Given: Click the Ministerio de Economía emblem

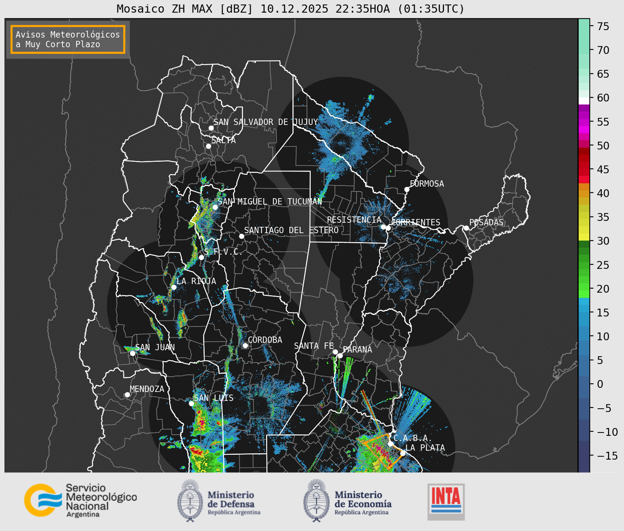Looking at the screenshot, I should [317, 501].
